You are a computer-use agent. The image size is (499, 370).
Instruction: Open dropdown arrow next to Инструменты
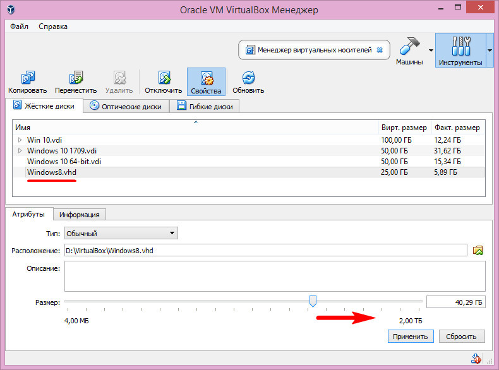click(490, 51)
